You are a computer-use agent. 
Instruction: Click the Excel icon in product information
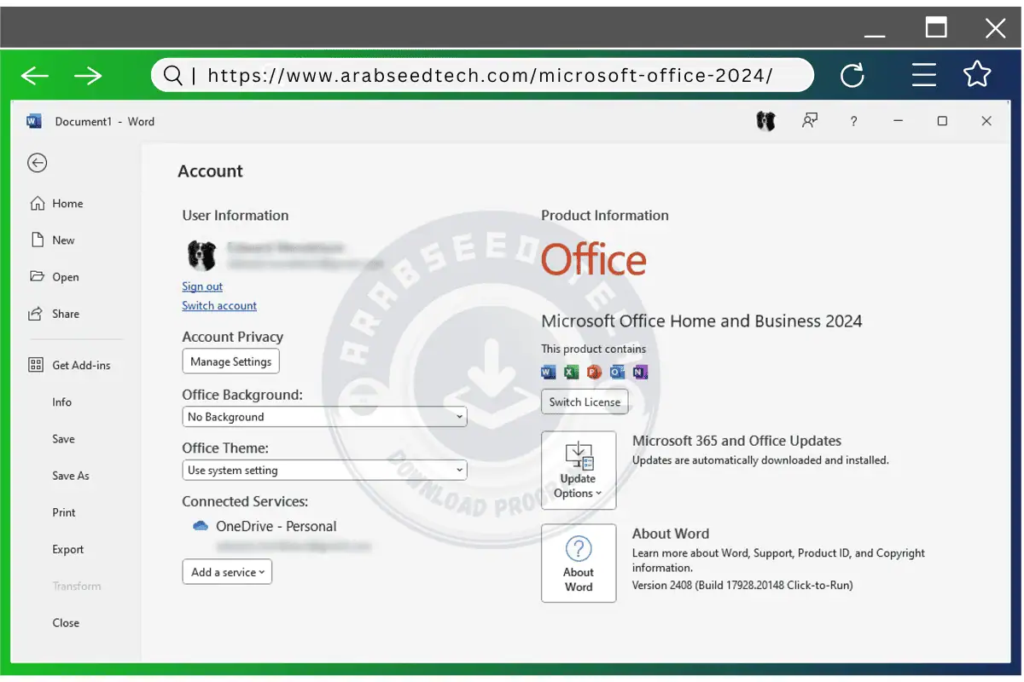click(571, 372)
